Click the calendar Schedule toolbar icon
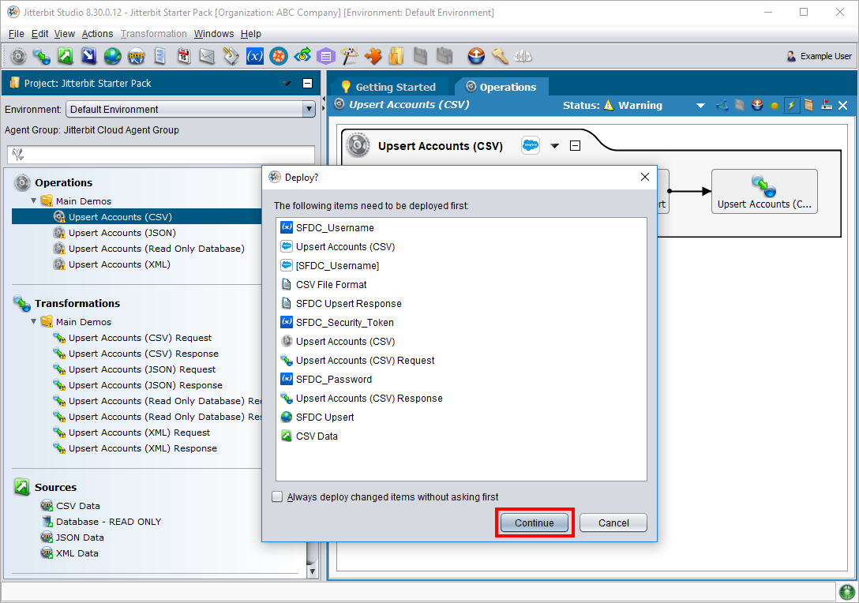This screenshot has height=603, width=859. click(x=183, y=56)
